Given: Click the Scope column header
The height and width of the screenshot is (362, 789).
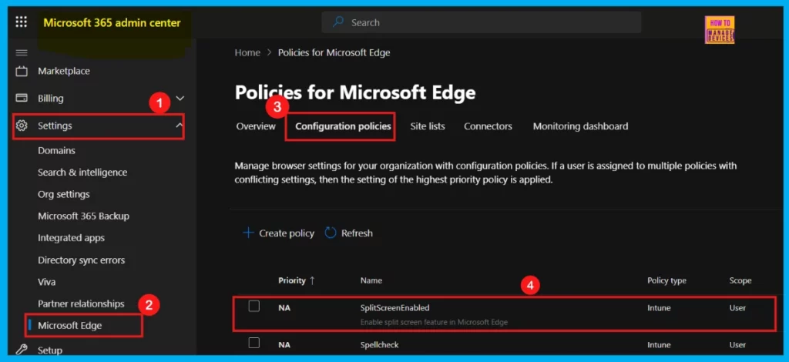Looking at the screenshot, I should [740, 280].
